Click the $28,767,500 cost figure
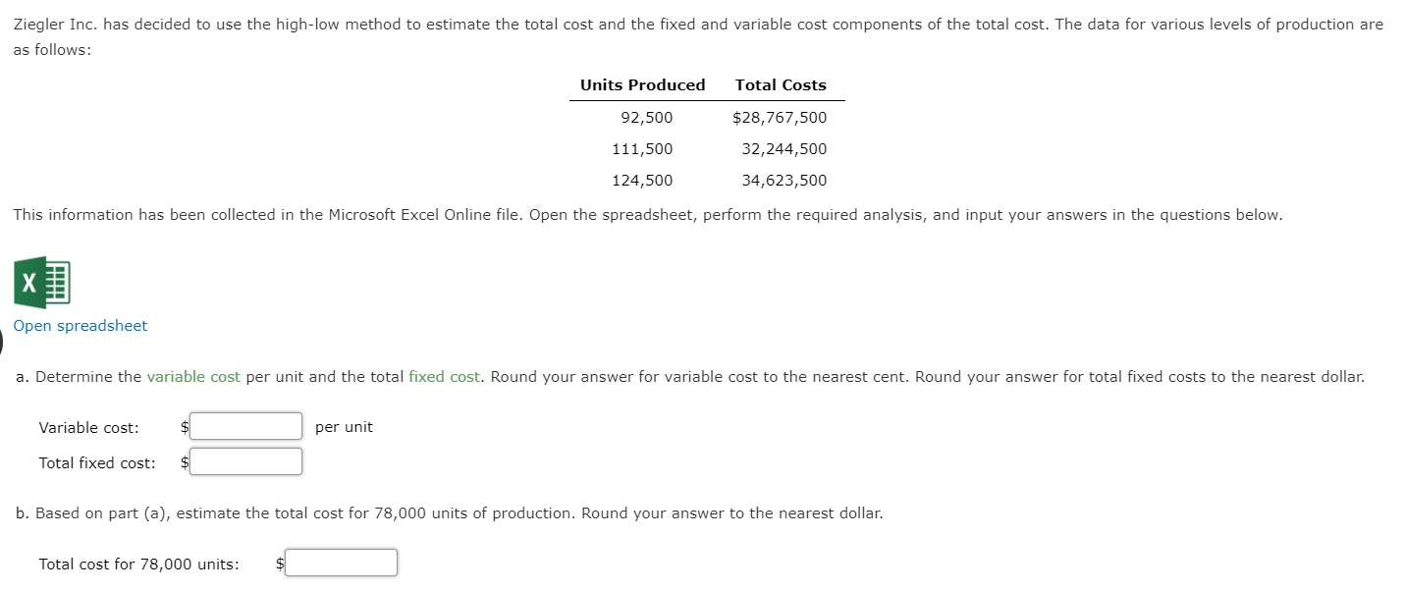 pyautogui.click(x=781, y=117)
